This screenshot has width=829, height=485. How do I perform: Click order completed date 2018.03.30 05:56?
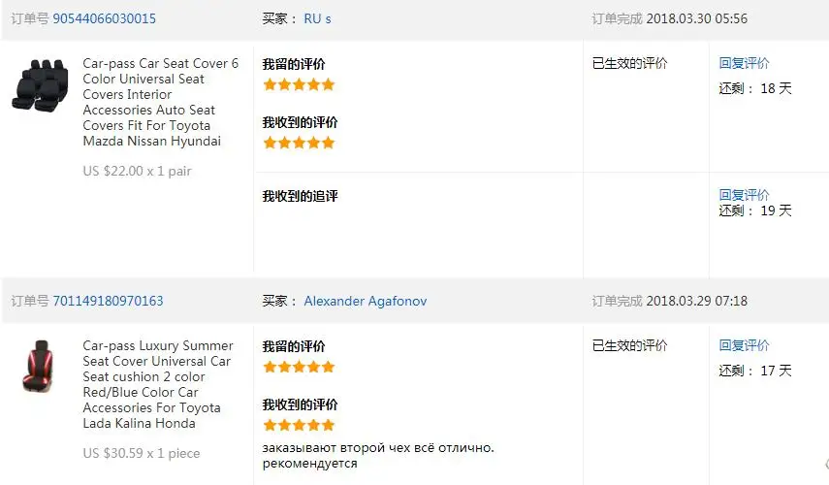pos(696,19)
